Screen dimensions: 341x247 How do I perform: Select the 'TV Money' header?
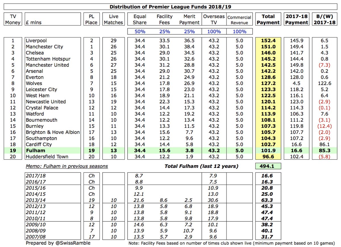[x=13, y=20]
